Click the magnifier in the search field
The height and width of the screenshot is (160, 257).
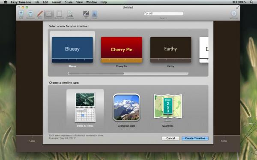point(146,13)
